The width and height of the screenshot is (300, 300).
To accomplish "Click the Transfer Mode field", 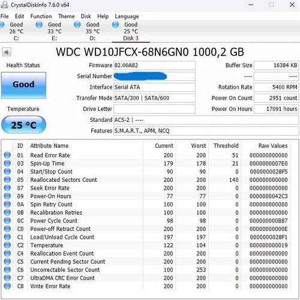I will [154, 98].
